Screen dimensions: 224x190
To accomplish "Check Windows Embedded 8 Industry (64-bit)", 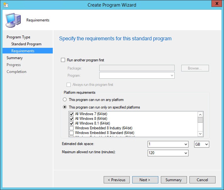I will (72, 128).
